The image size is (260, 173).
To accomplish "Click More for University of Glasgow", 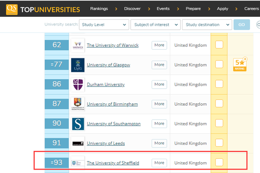I will pyautogui.click(x=159, y=65).
